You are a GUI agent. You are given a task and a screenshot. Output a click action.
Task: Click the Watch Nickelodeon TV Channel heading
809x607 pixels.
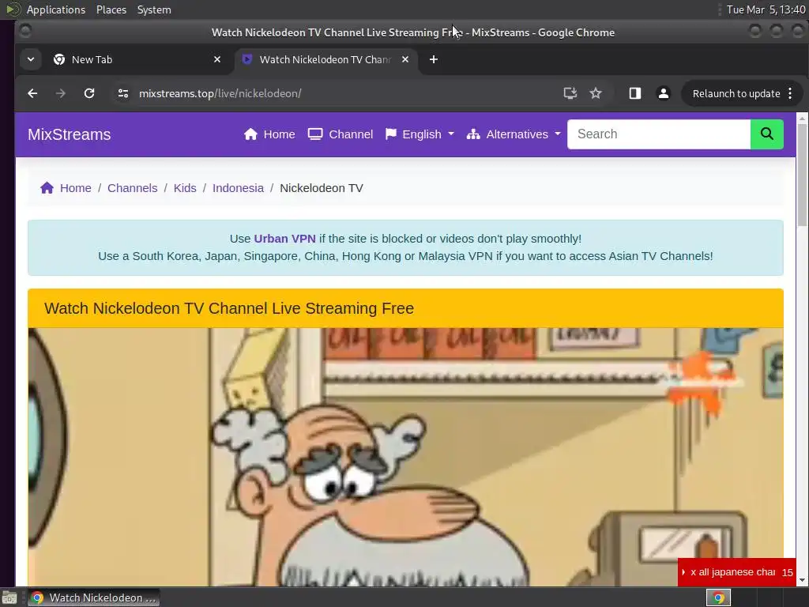(229, 308)
